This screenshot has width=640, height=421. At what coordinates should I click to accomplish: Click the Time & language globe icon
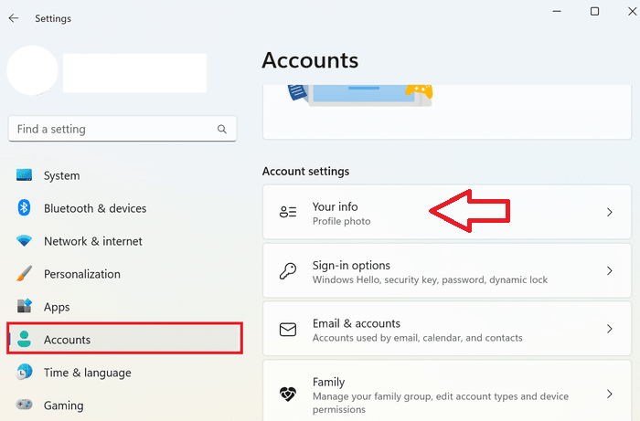point(24,372)
